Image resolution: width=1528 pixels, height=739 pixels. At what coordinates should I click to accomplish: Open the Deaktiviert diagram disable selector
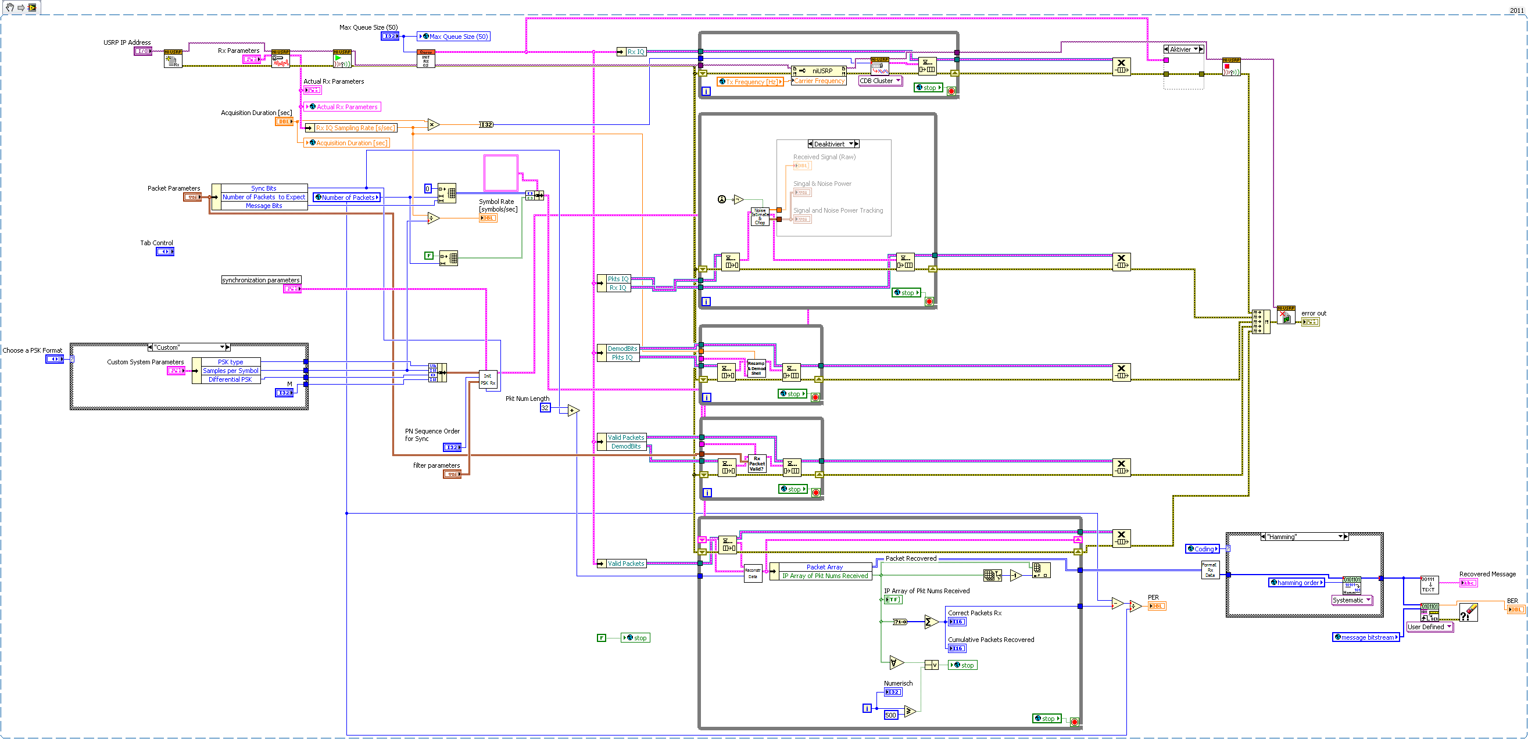tap(851, 144)
